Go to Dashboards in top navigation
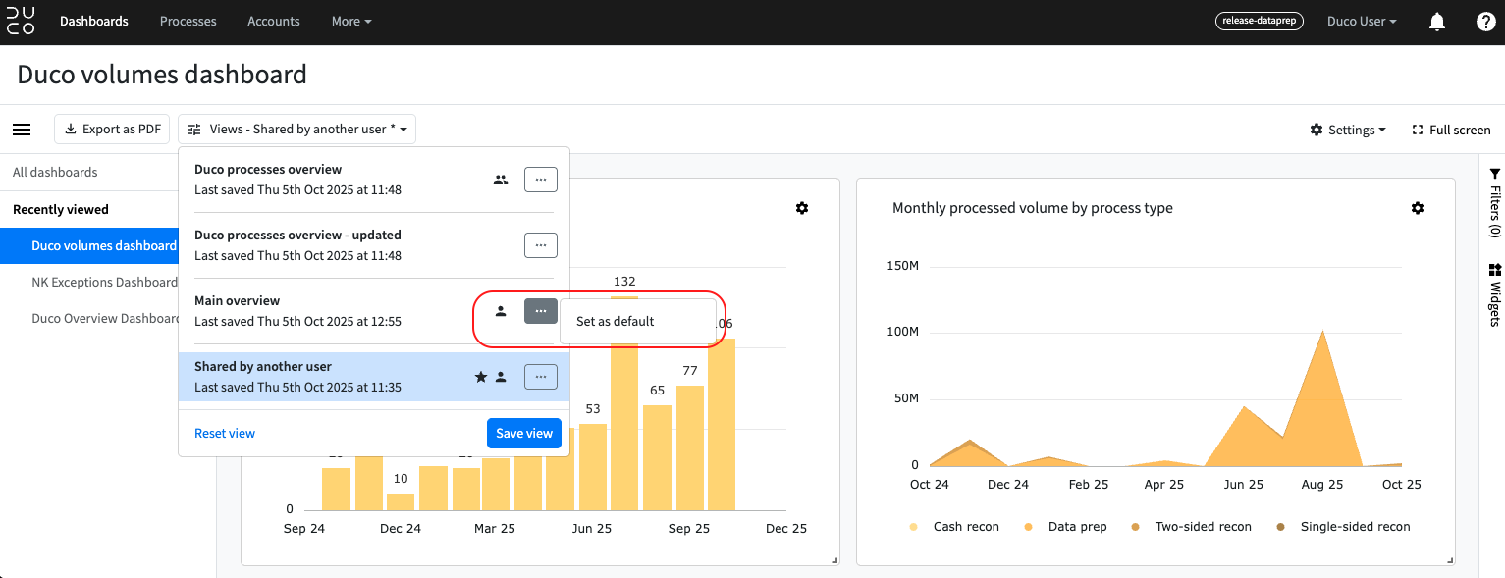This screenshot has width=1505, height=578. point(94,22)
